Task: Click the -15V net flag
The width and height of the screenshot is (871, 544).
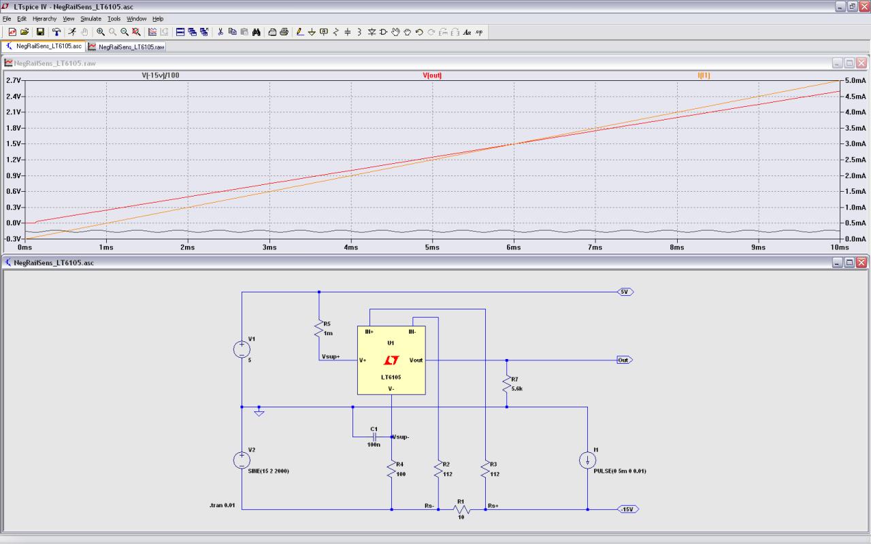Action: click(628, 509)
